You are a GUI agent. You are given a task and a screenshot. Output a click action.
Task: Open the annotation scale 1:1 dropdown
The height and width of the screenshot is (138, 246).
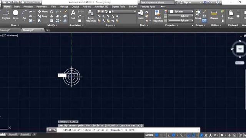point(216,135)
